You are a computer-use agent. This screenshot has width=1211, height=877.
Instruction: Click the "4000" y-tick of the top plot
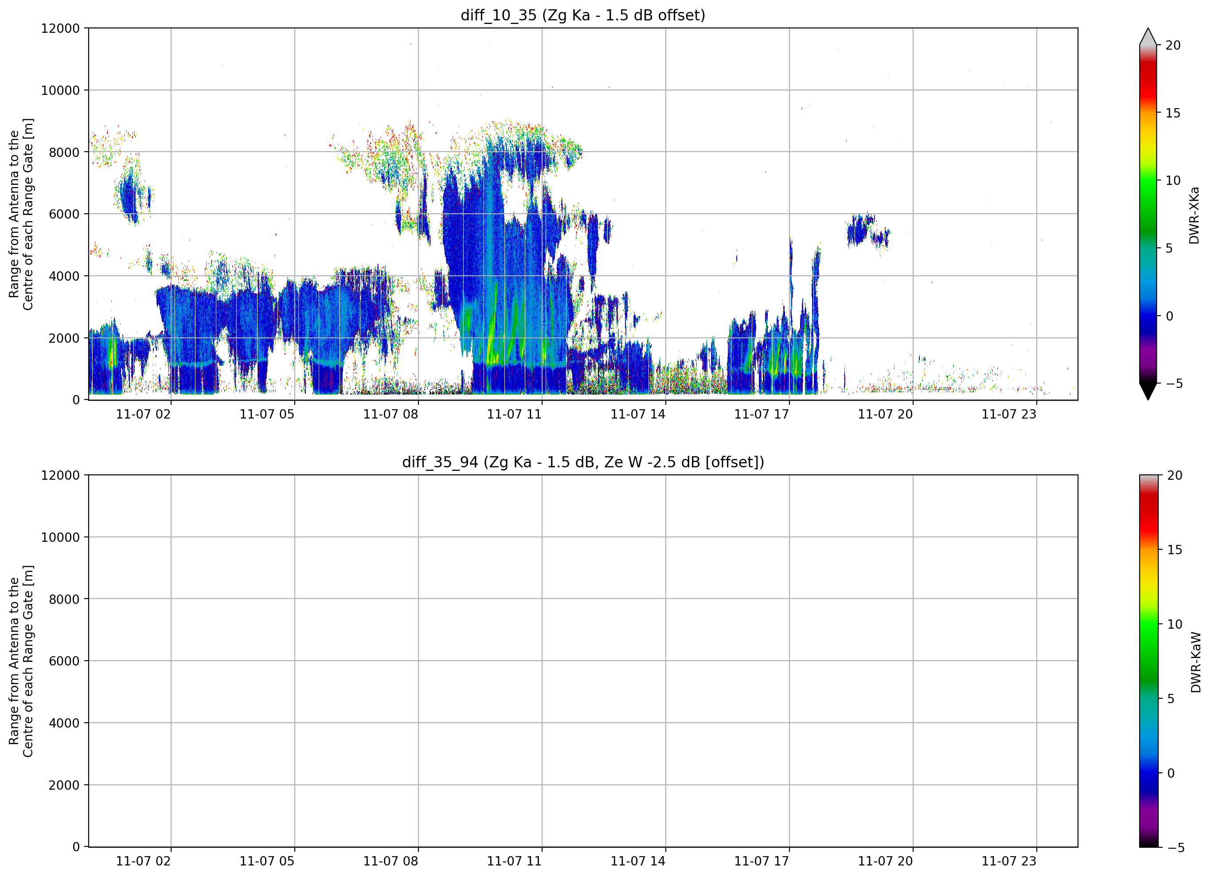[64, 276]
